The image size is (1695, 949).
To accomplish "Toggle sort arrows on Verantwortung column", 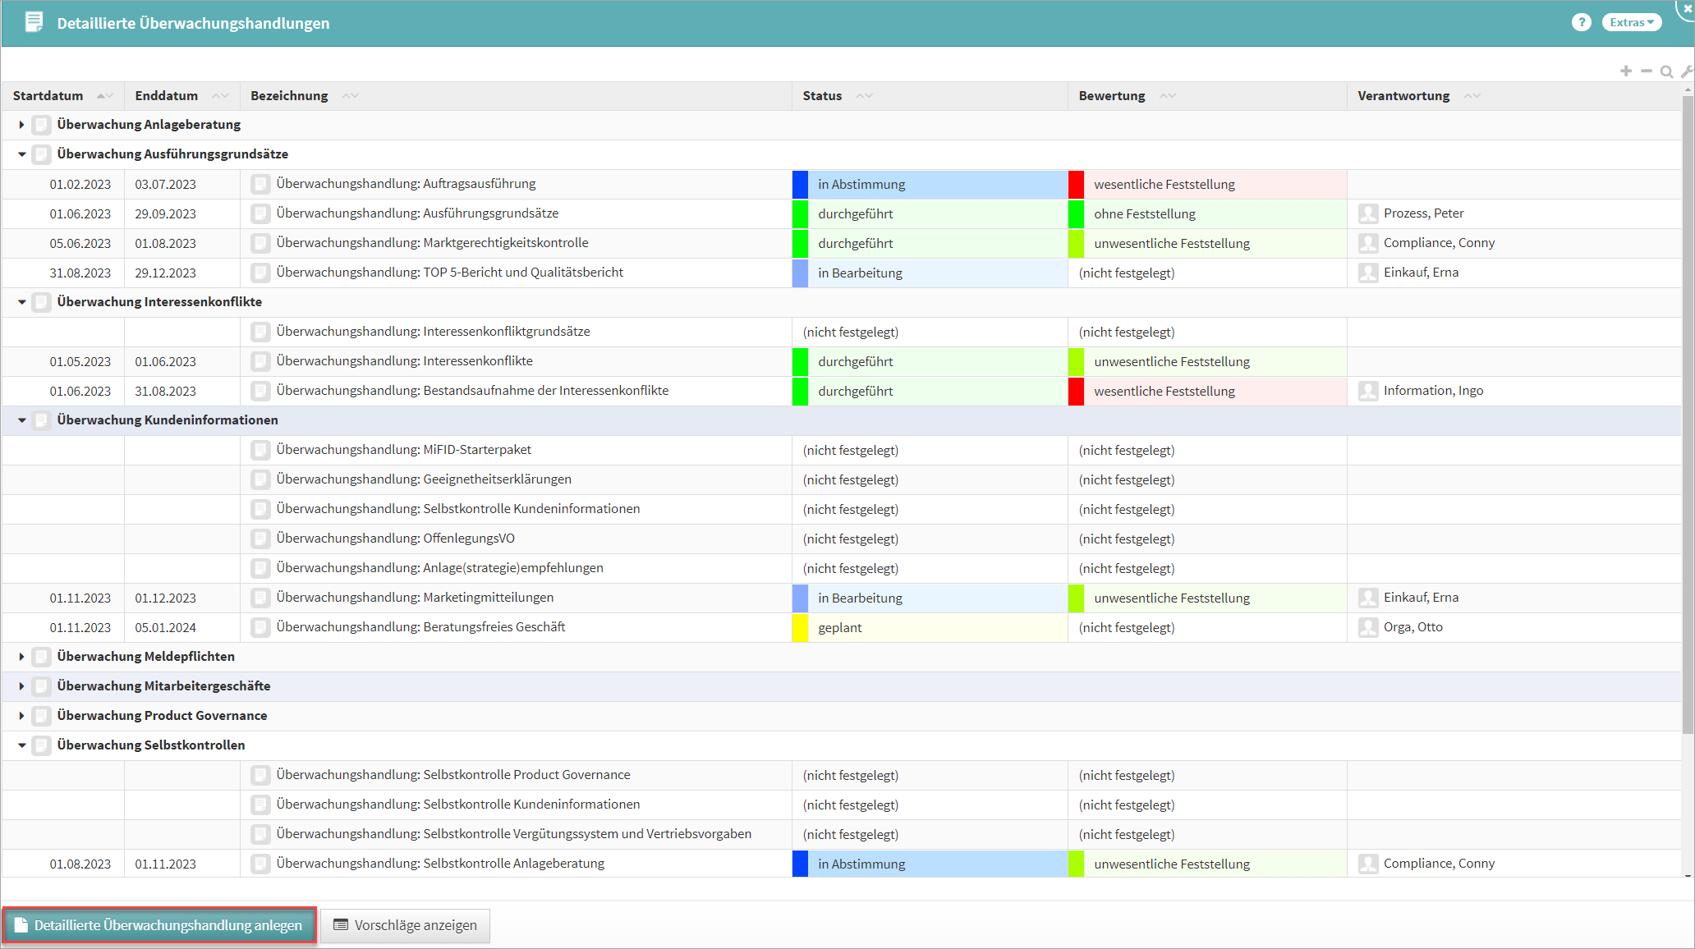I will 1472,96.
